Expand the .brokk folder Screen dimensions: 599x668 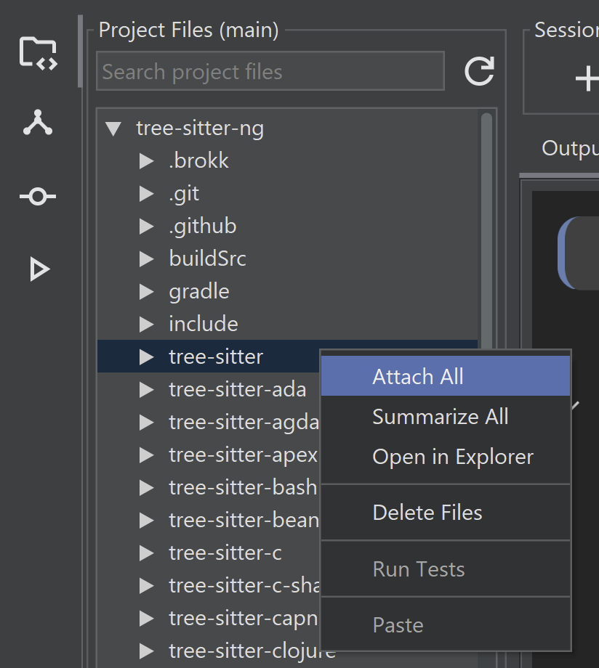coord(146,161)
